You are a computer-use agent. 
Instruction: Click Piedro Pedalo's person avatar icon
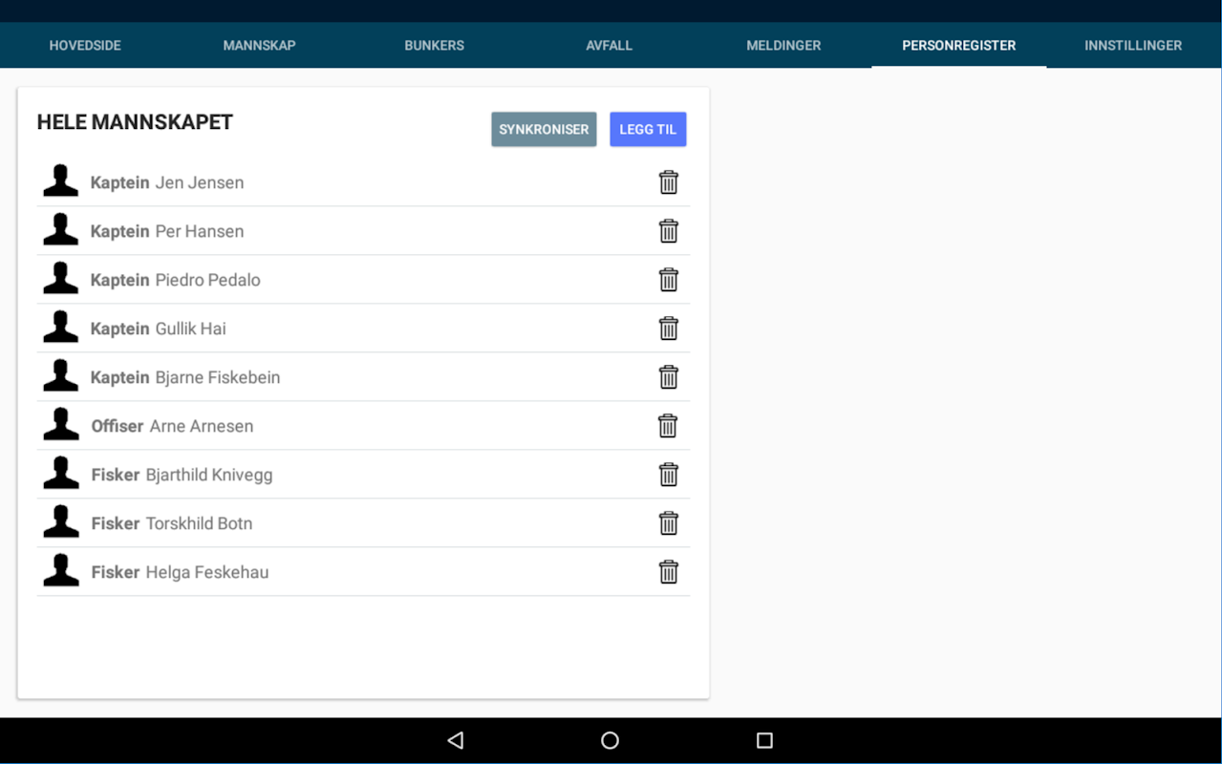[x=61, y=279]
